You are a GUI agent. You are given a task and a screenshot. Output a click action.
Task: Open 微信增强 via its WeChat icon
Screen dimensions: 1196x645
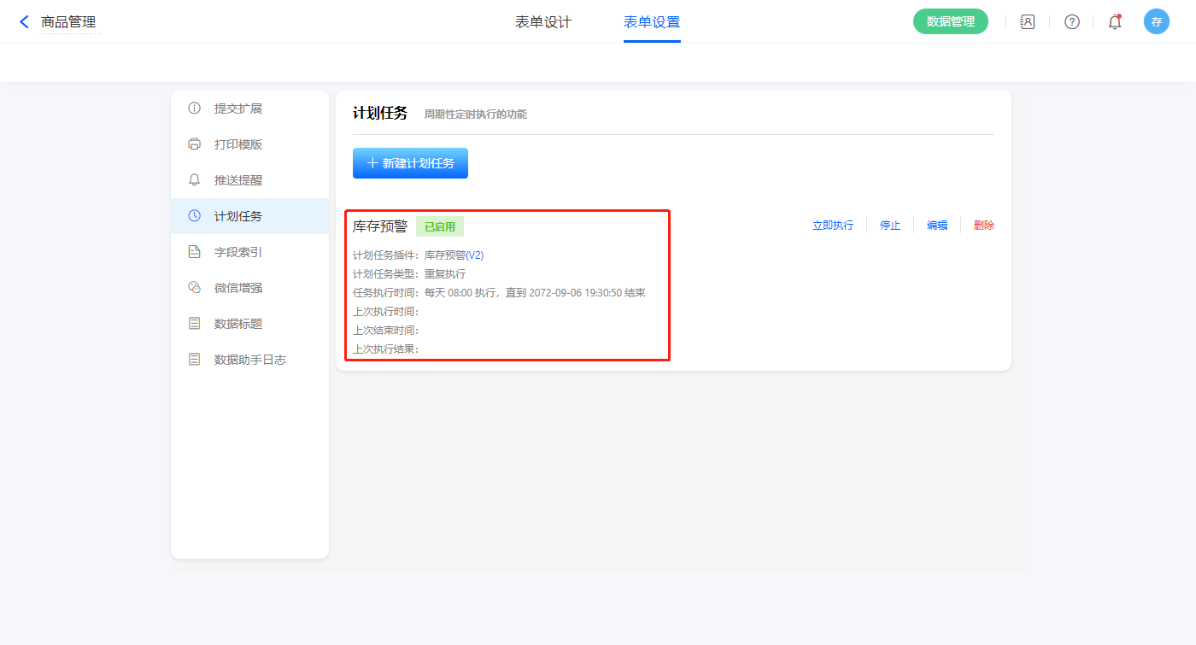[x=195, y=288]
